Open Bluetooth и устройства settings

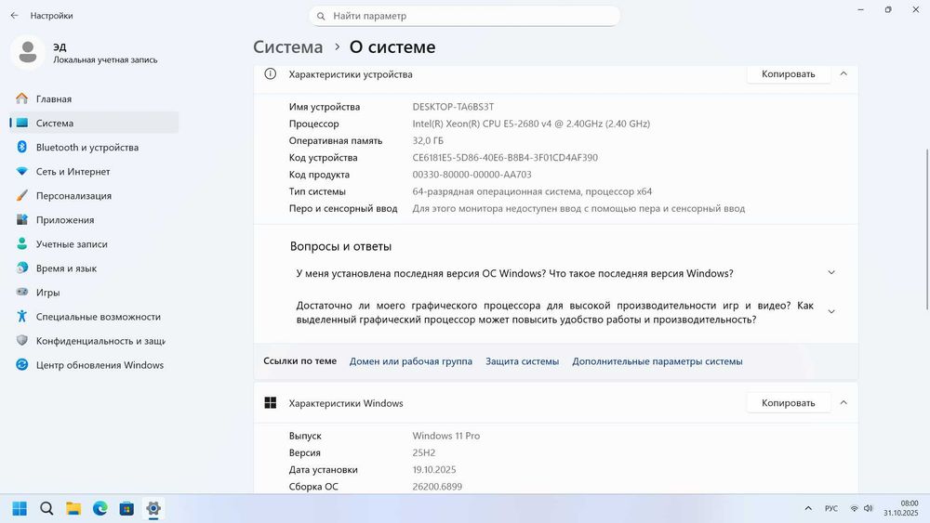(x=94, y=147)
